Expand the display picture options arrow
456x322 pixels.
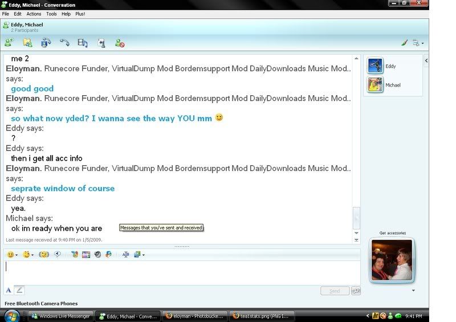click(x=413, y=290)
